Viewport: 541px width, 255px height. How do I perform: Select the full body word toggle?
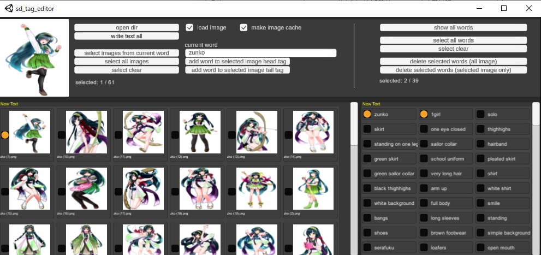click(x=424, y=203)
